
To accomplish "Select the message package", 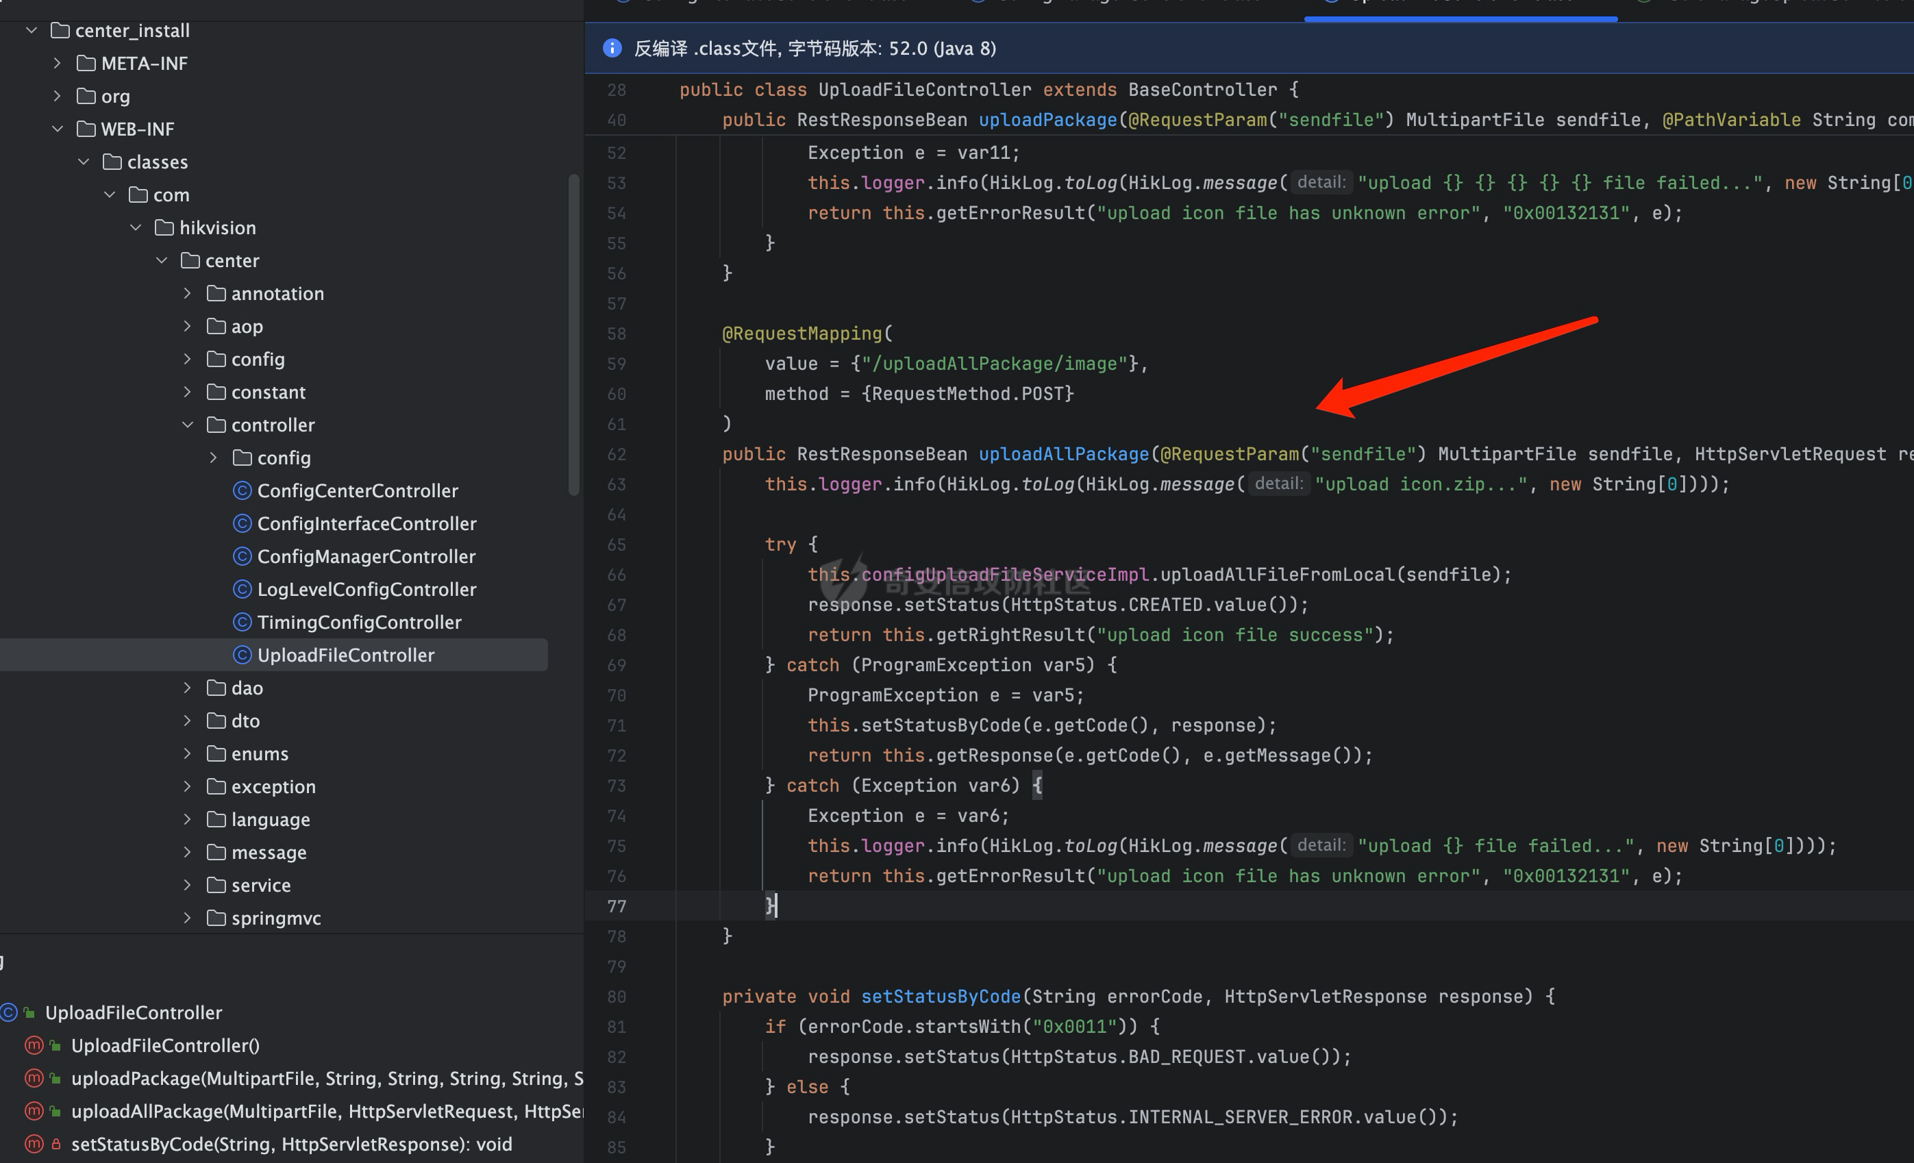I will [x=269, y=852].
